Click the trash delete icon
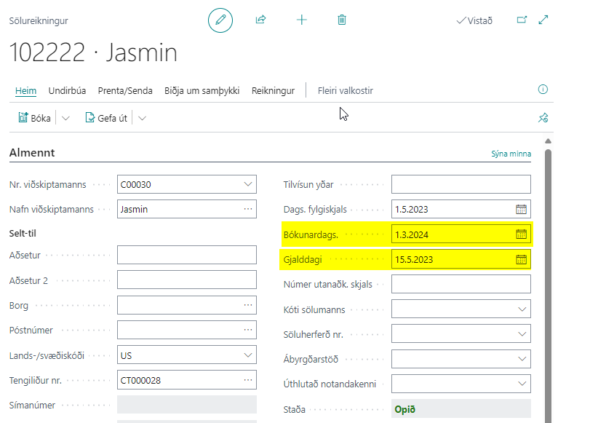 click(342, 20)
